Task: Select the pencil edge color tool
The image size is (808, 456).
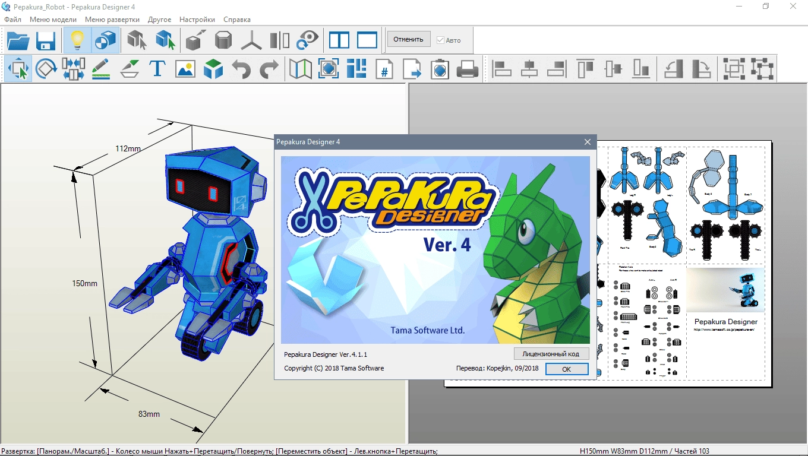Action: click(x=102, y=69)
